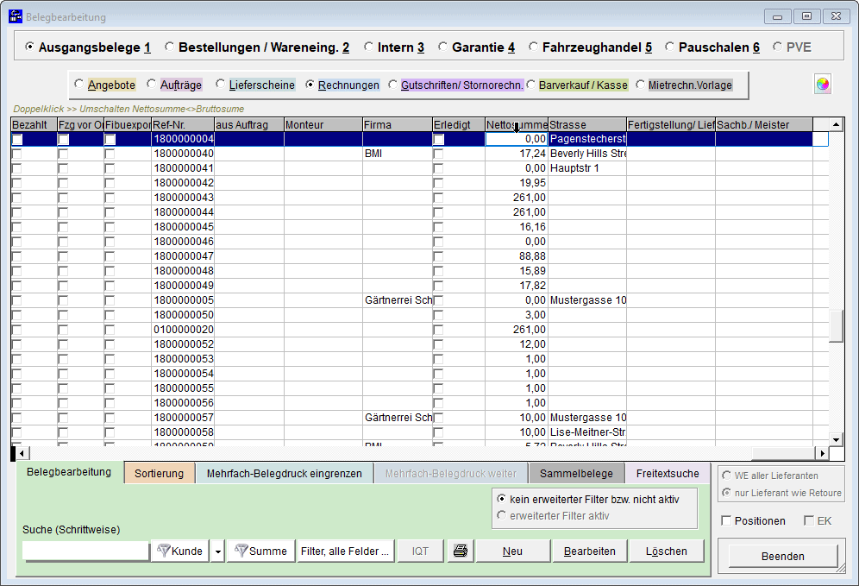Open Sammelbelege tab
The image size is (859, 586).
(x=576, y=474)
